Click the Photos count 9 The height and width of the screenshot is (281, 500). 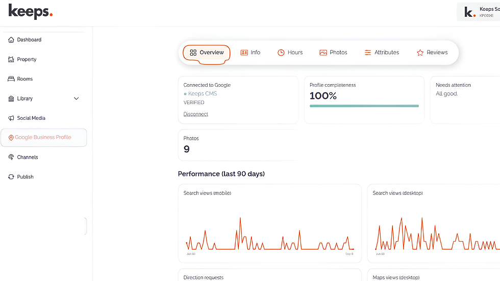(187, 149)
